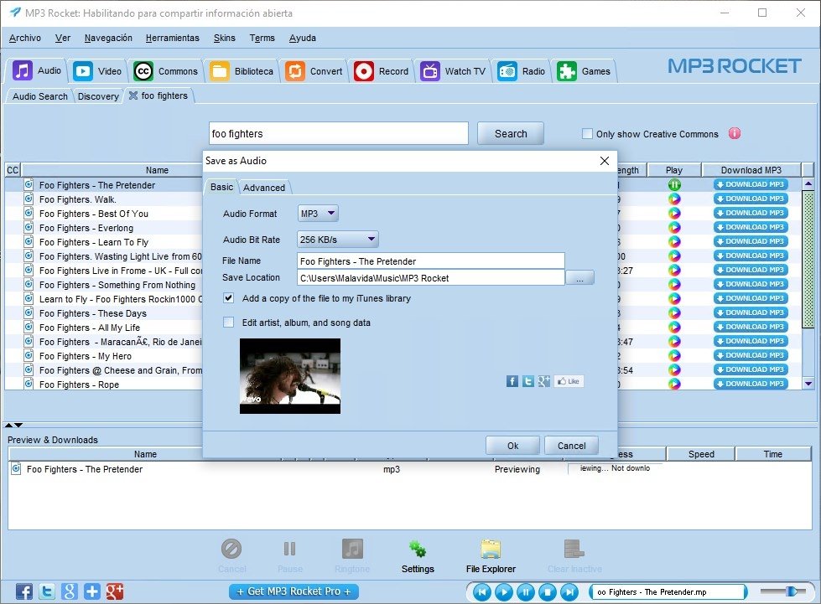Enable Edit artist, album, and song data

coord(229,323)
